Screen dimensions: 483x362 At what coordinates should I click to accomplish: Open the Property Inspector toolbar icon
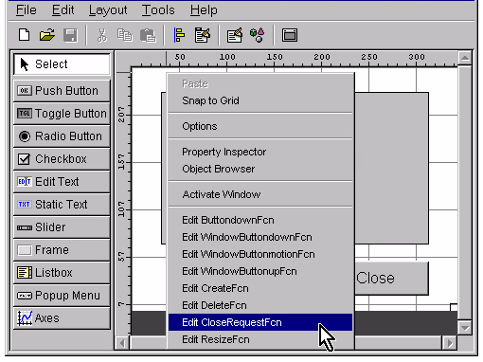tap(235, 35)
